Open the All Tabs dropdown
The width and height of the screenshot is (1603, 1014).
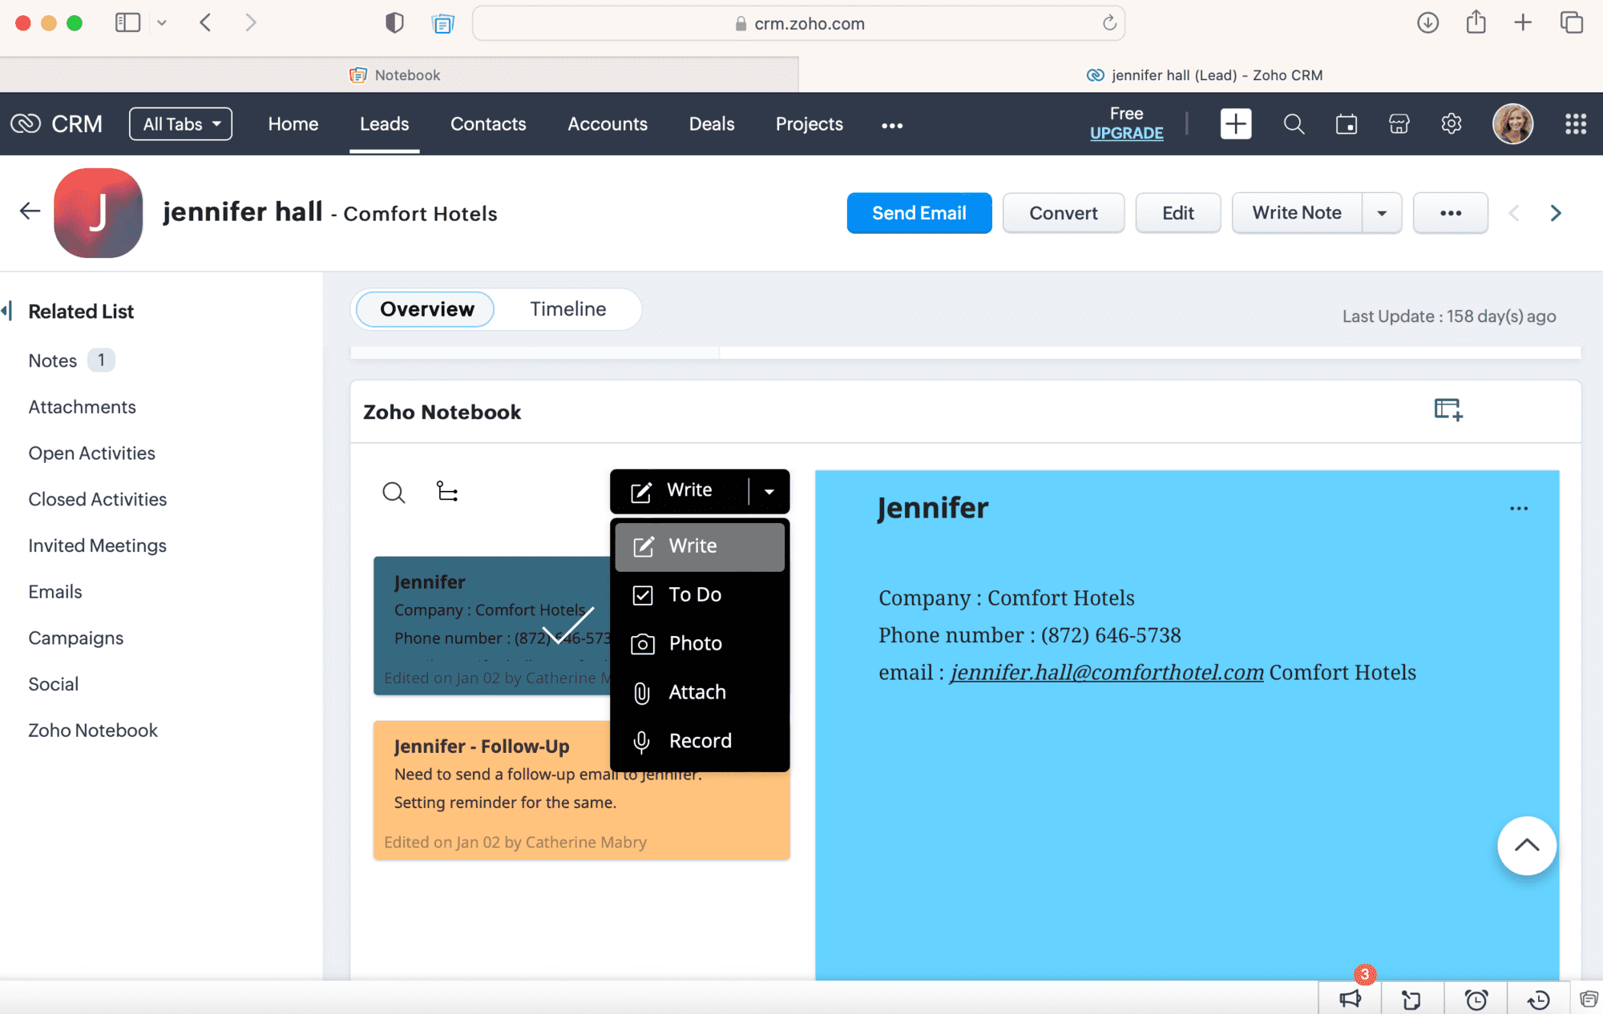[181, 124]
